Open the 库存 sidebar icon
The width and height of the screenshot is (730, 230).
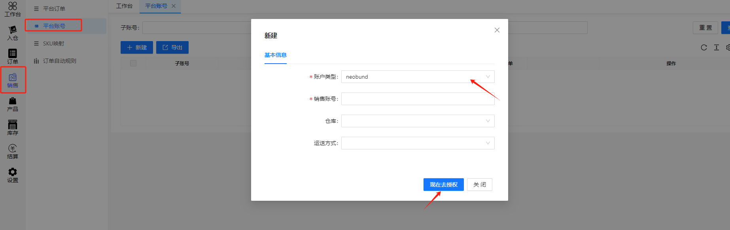point(12,128)
